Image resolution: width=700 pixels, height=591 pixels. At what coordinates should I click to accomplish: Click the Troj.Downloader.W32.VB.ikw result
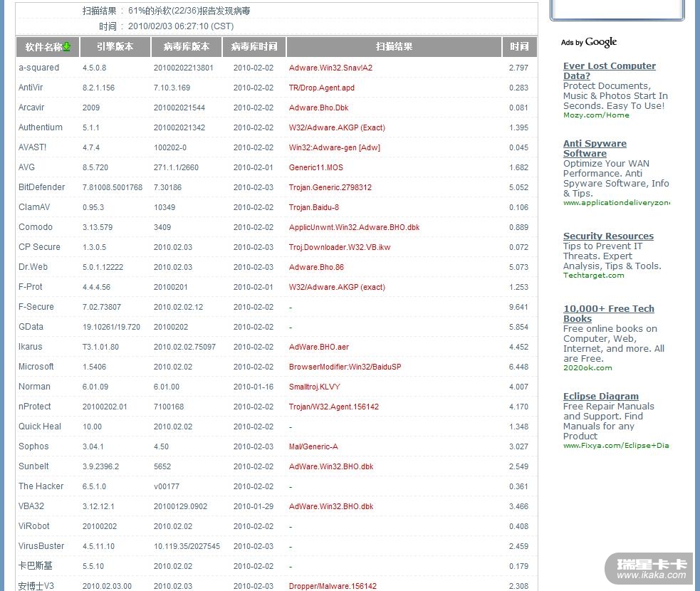(x=340, y=247)
